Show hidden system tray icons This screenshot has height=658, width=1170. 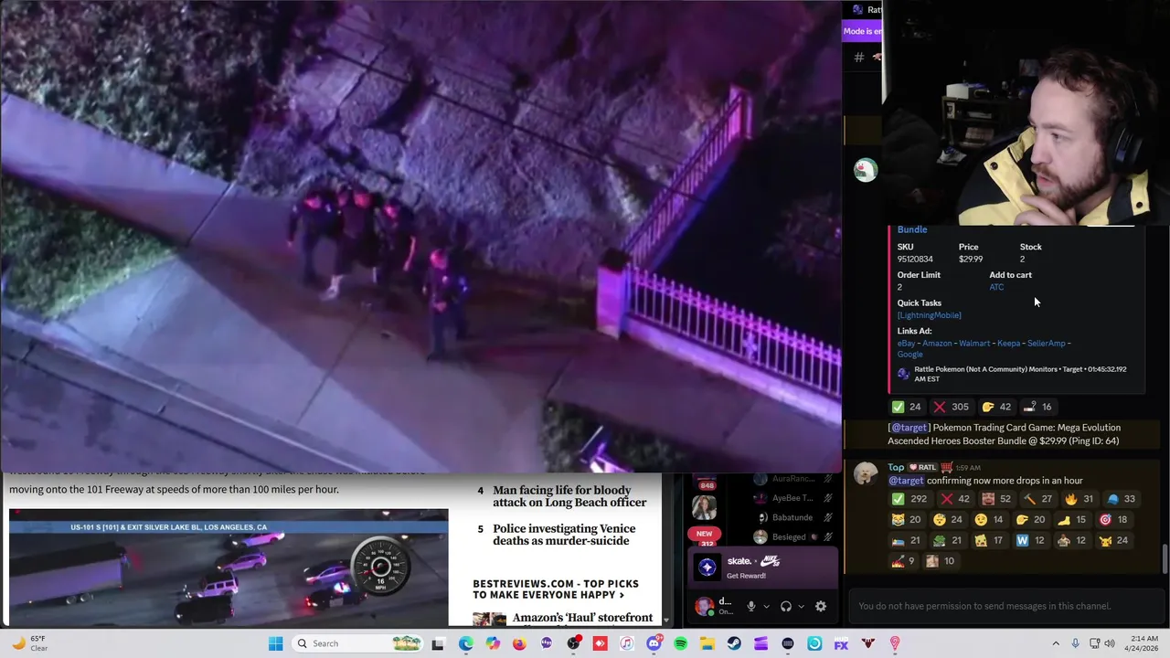tap(1056, 643)
